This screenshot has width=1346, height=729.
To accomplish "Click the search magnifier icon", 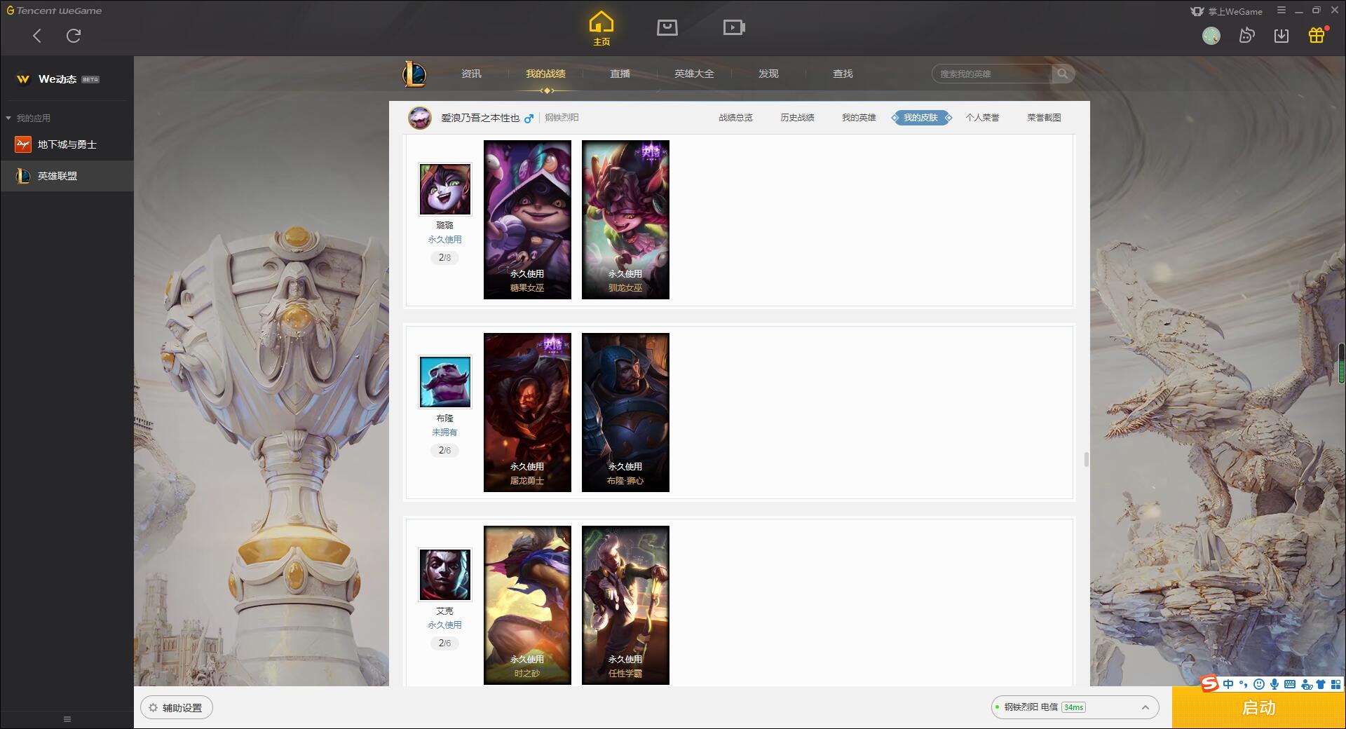I will (x=1063, y=74).
